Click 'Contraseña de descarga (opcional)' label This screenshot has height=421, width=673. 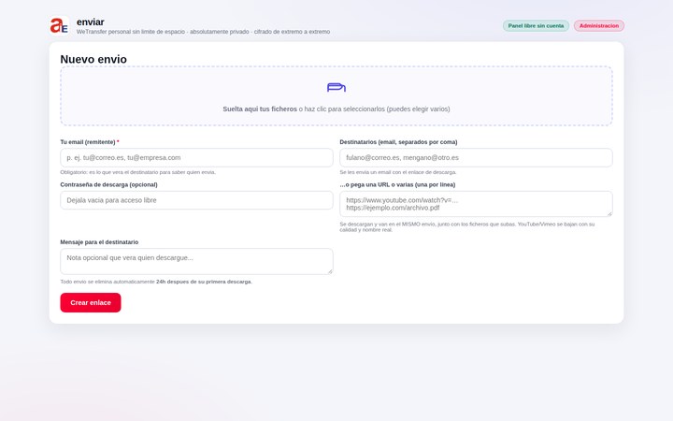click(x=108, y=184)
